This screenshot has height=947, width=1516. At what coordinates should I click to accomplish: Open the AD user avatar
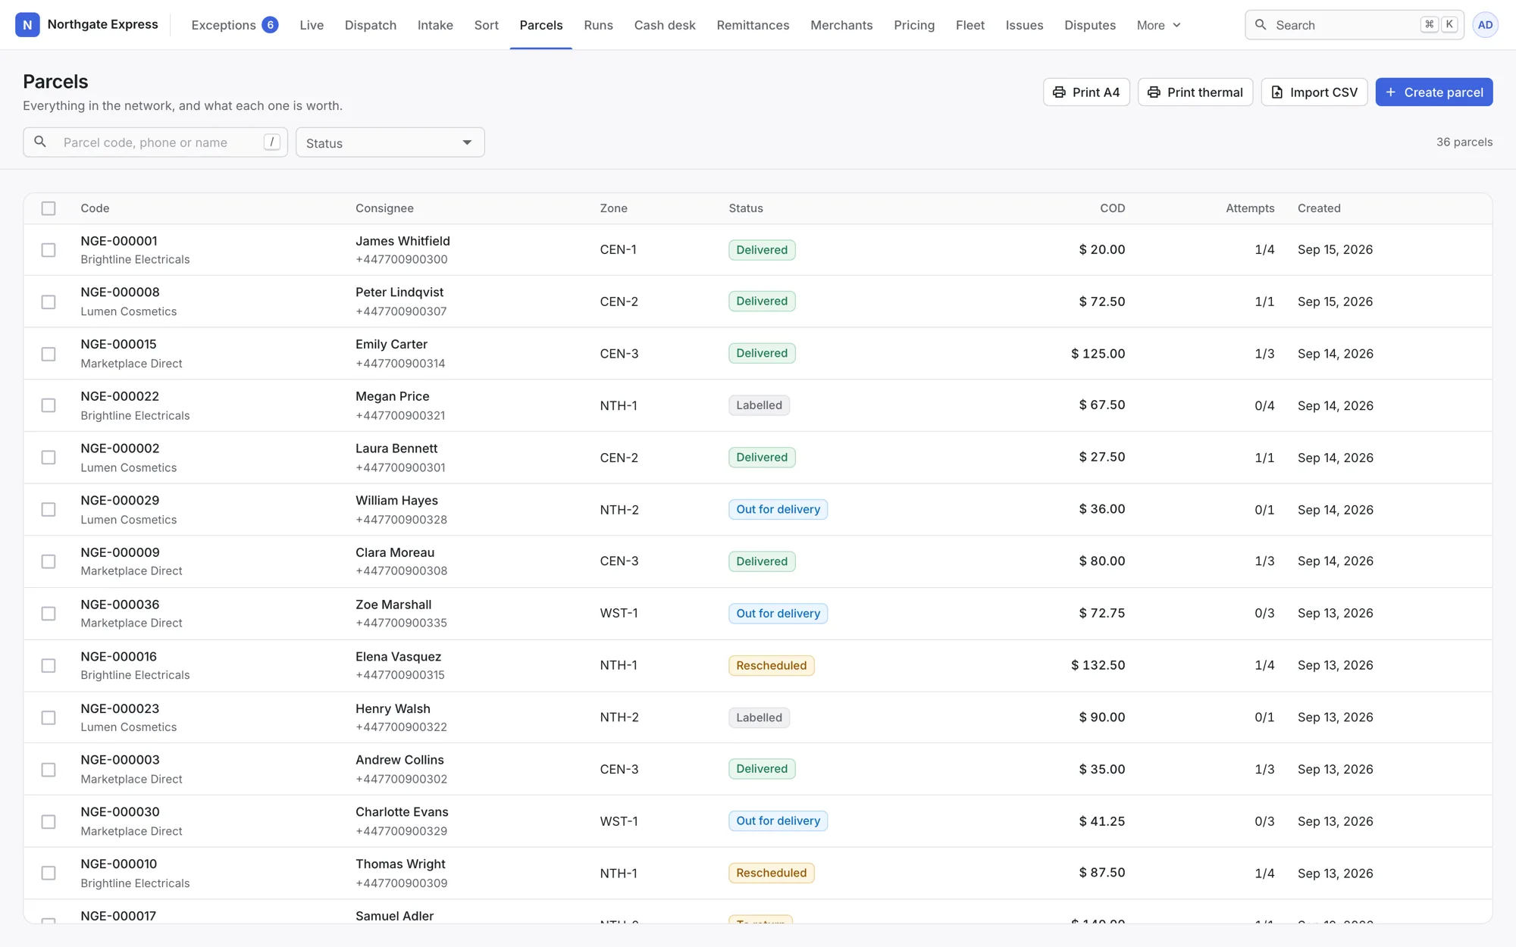click(1485, 25)
